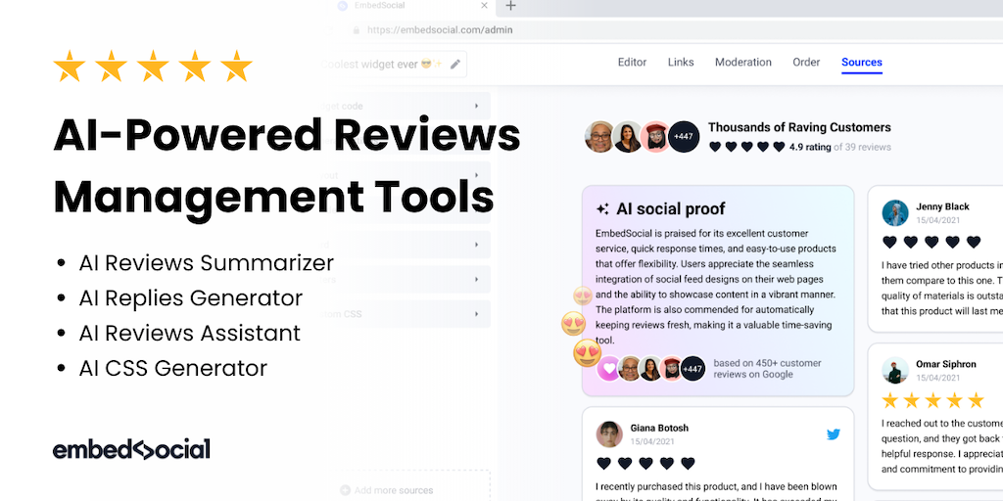Click Omar Siphron's profile avatar
This screenshot has height=501, width=1003.
895,370
